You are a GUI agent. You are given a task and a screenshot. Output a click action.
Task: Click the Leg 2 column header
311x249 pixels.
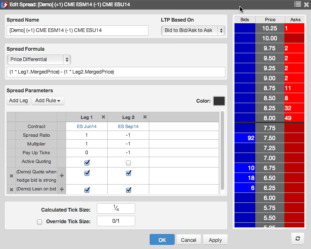[x=128, y=117]
